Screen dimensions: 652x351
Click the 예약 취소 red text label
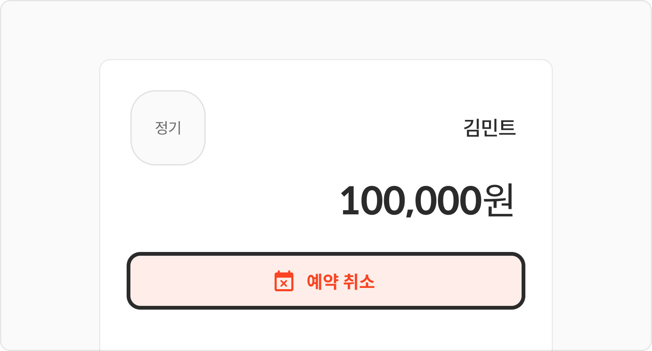341,281
